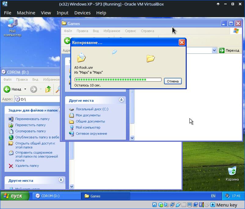The image size is (245, 209).
Task: Open Вид menu in CDROM window
Action: coord(35,79)
